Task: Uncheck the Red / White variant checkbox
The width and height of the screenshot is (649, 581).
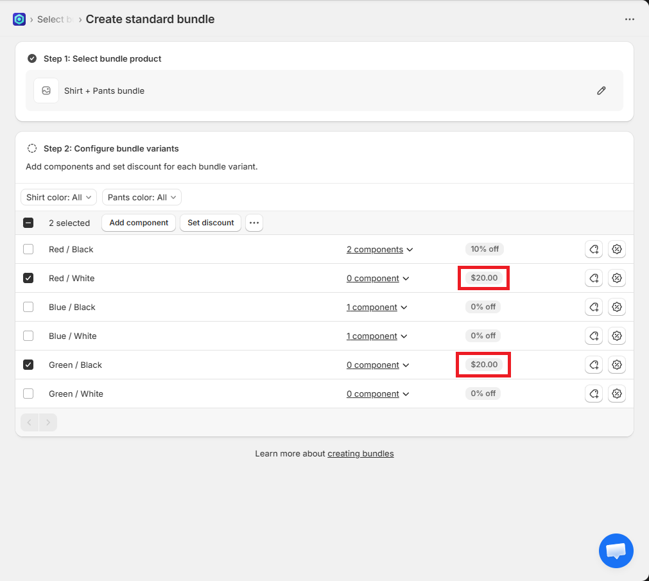Action: [x=28, y=278]
